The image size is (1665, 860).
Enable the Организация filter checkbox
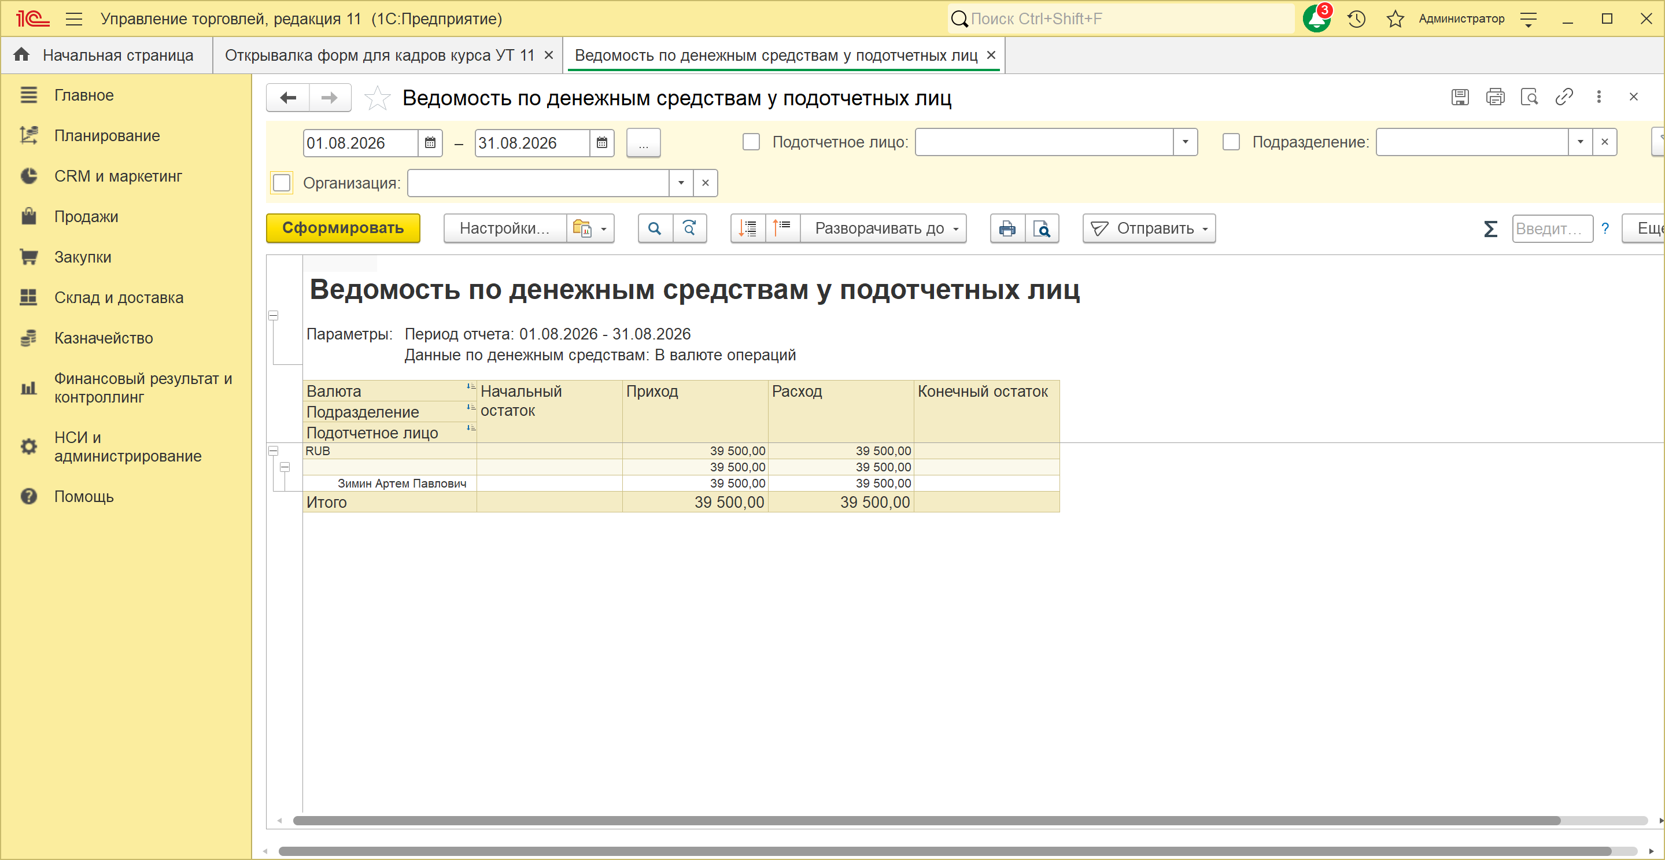[282, 183]
